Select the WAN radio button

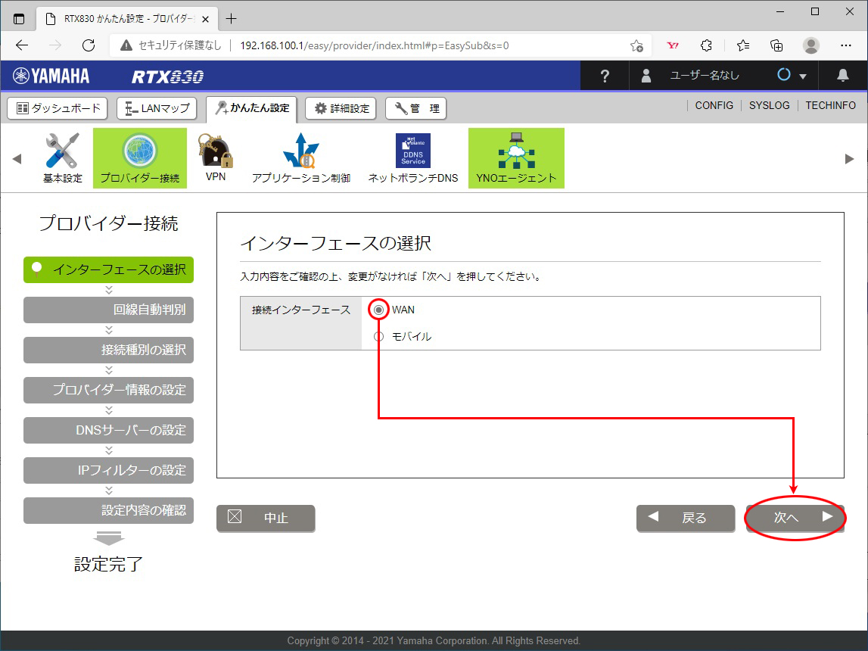point(379,310)
